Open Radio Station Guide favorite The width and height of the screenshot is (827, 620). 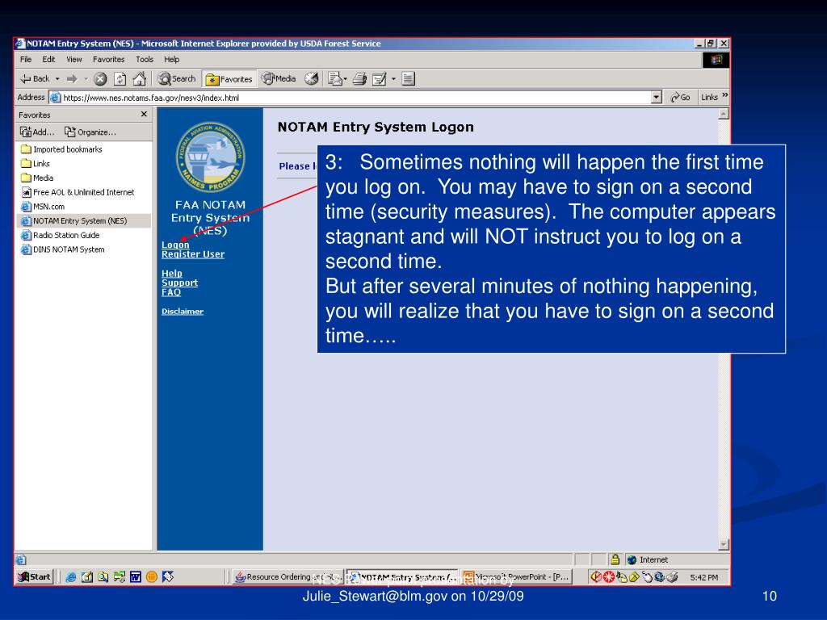click(x=60, y=235)
